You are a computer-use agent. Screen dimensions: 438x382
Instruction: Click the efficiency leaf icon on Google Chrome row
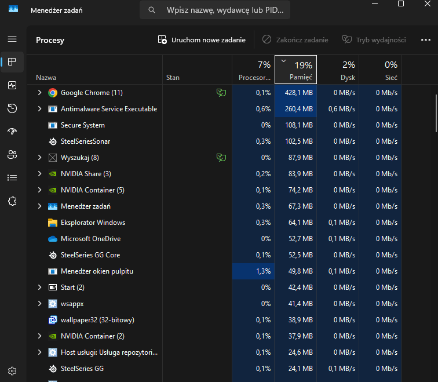pyautogui.click(x=221, y=93)
